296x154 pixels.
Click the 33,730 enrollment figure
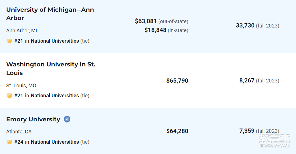click(x=245, y=25)
